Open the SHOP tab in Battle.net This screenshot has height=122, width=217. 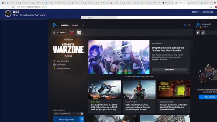click(x=75, y=25)
